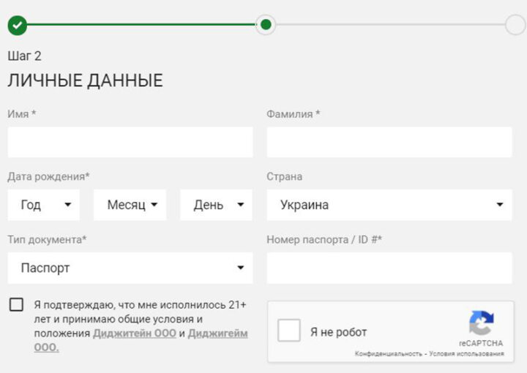Open reCAPTCHA Условия использования link
527x373 pixels.
[466, 354]
